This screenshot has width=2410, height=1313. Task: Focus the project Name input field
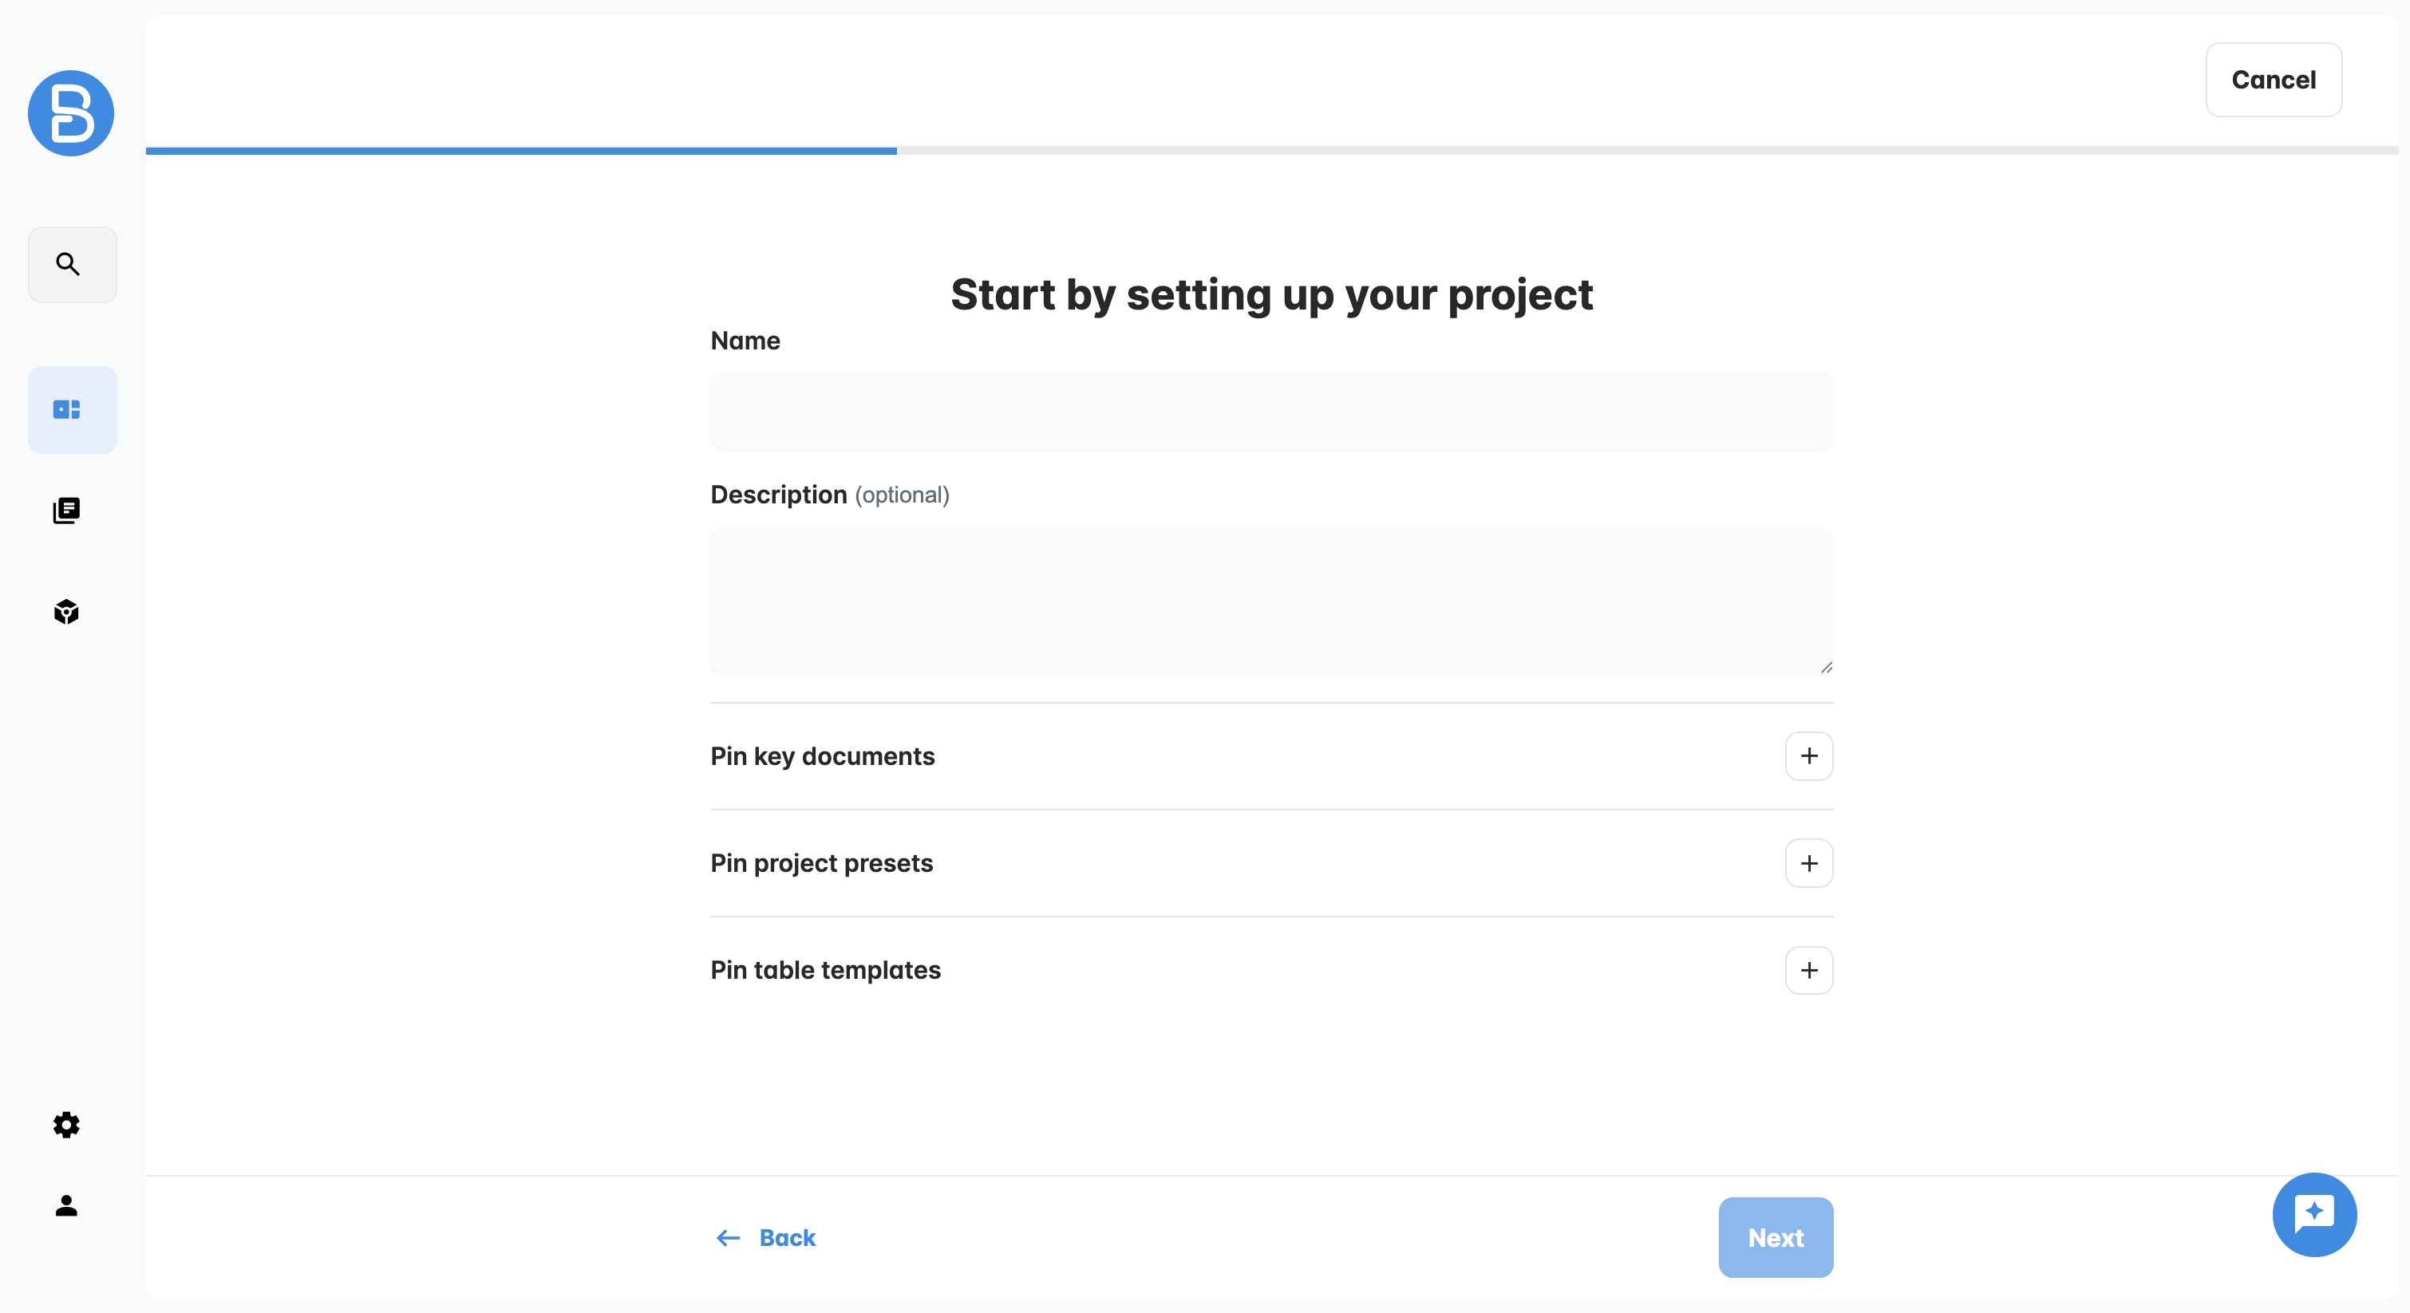1271,412
